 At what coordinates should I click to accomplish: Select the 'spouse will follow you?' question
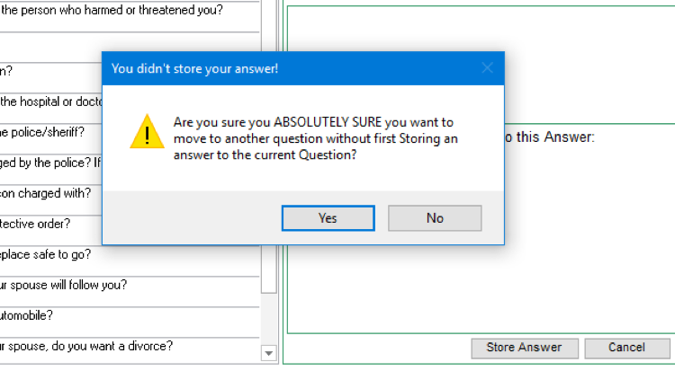63,285
